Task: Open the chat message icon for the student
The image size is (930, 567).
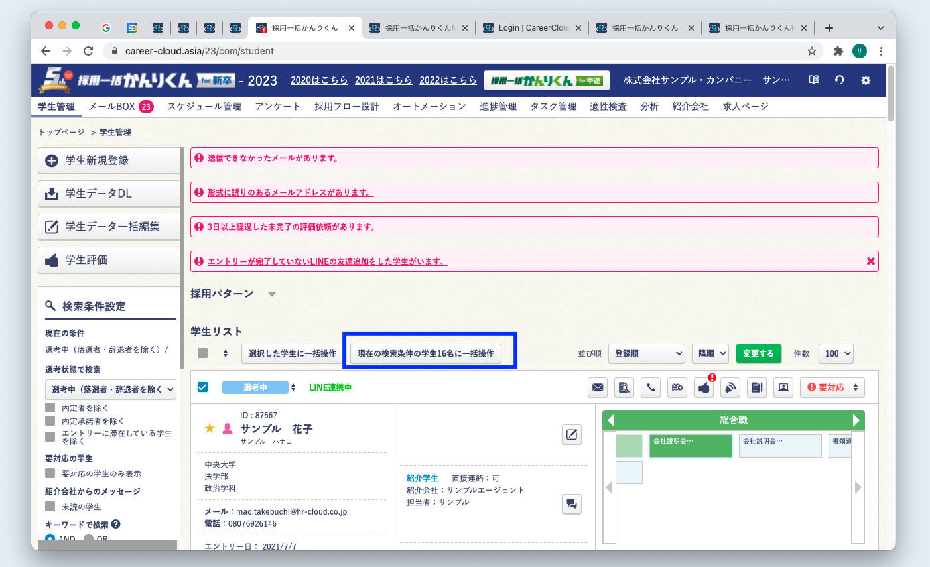Action: (571, 504)
